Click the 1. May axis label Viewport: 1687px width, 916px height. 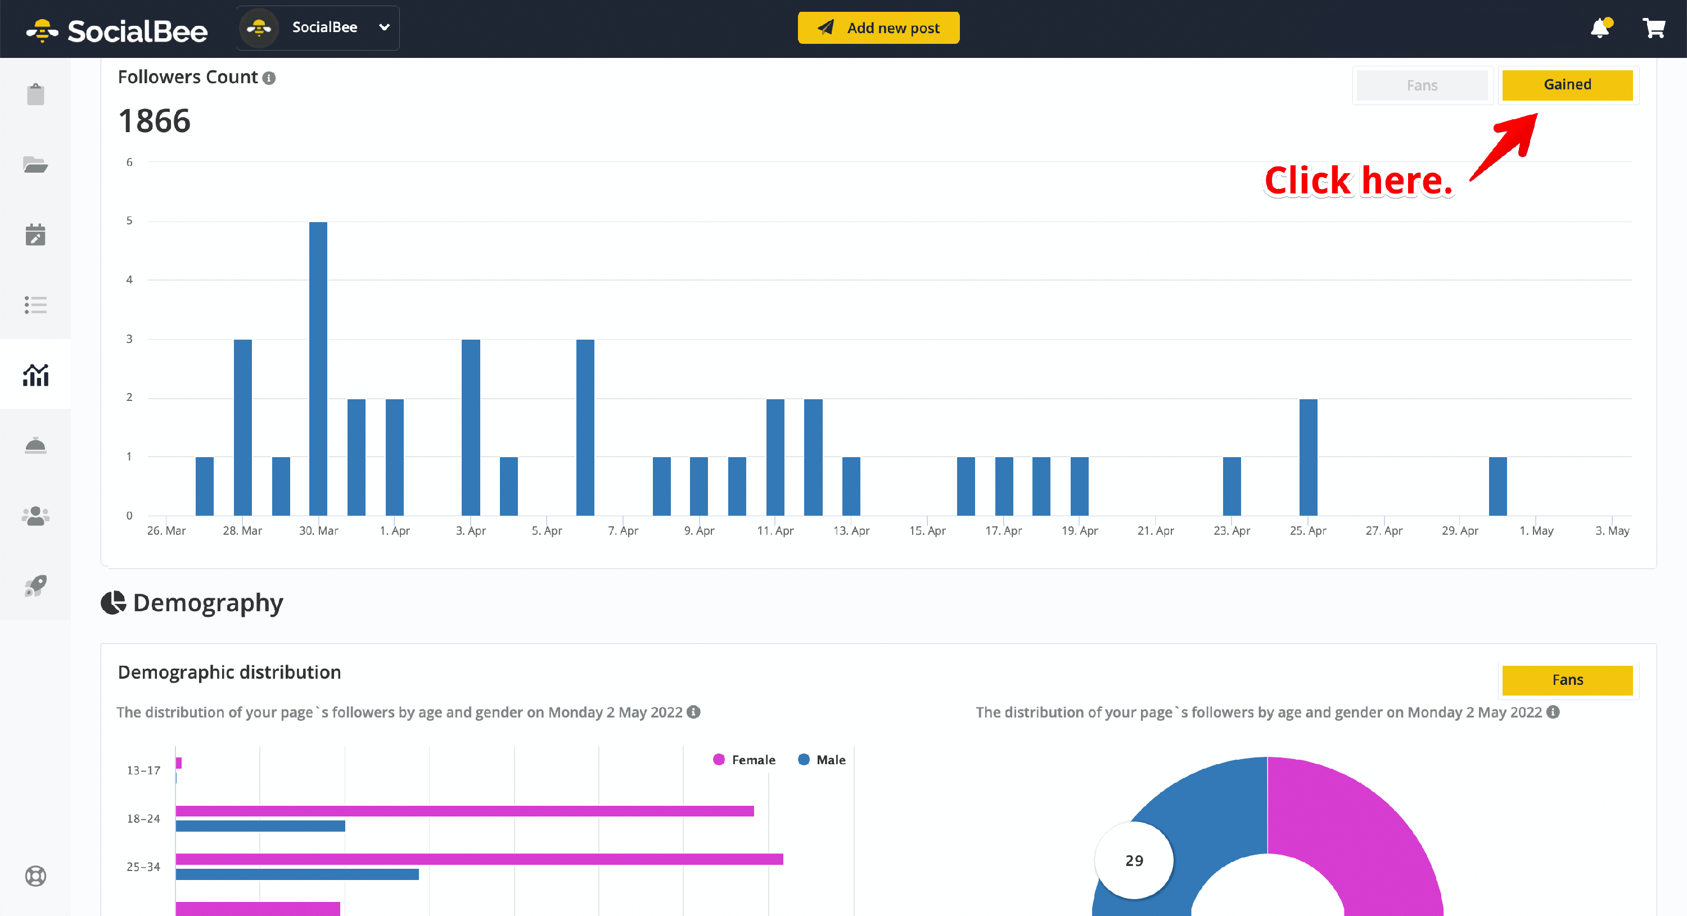[x=1536, y=530]
